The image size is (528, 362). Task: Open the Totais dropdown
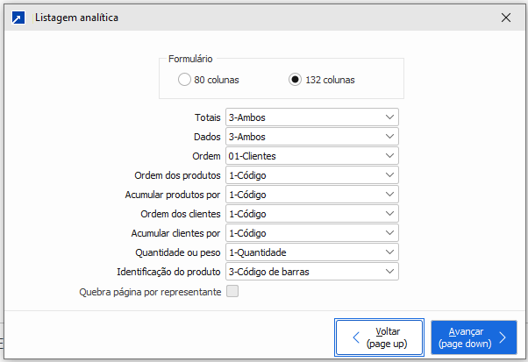tap(311, 117)
